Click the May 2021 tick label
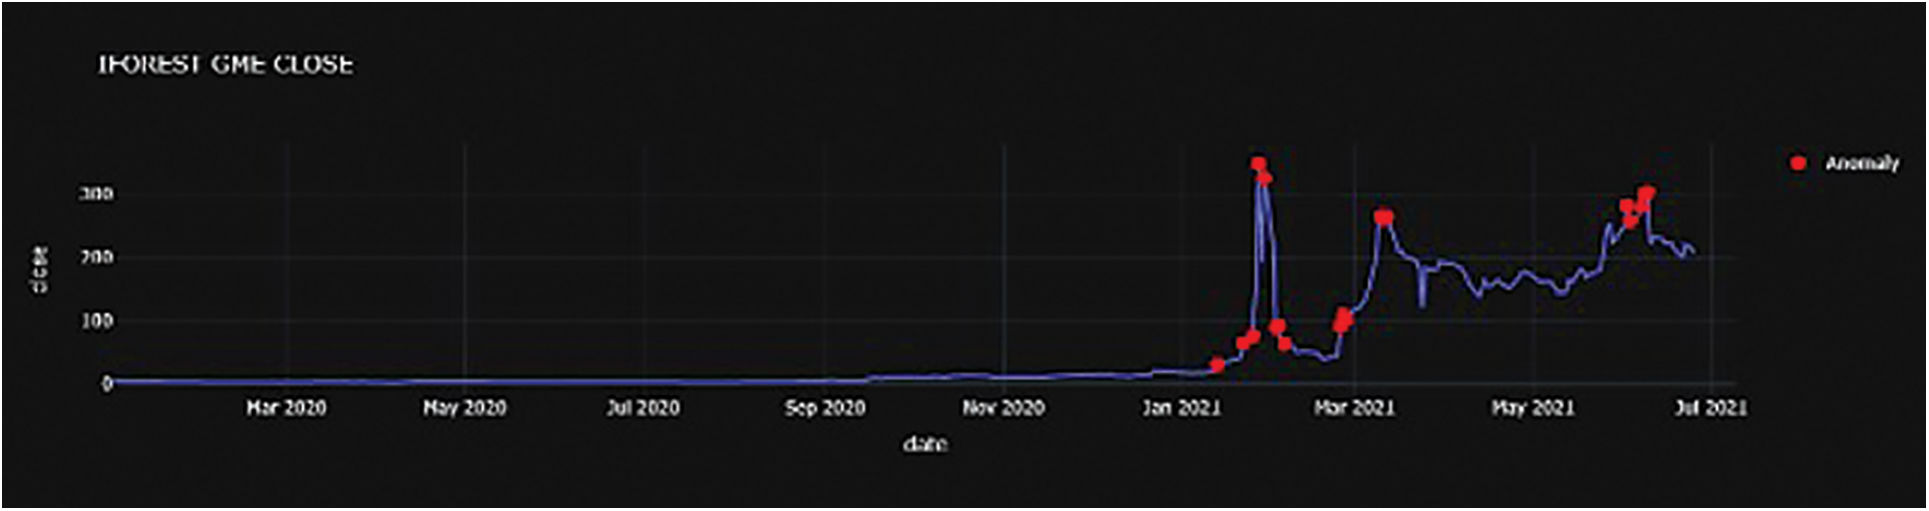The height and width of the screenshot is (511, 1929). tap(1532, 408)
